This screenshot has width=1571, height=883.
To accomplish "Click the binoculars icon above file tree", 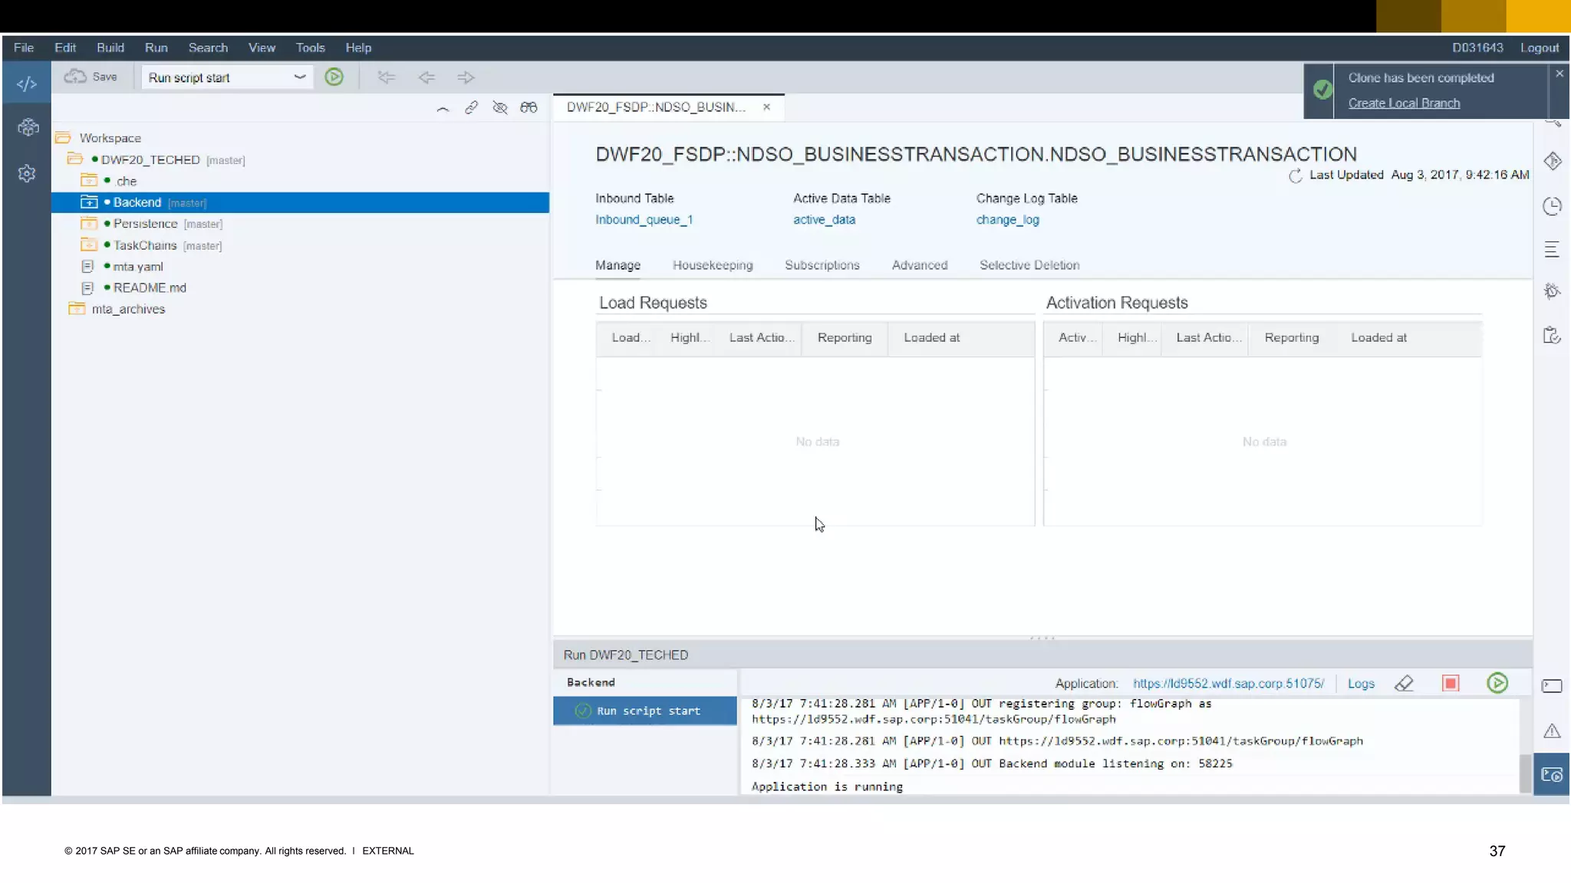I will pyautogui.click(x=529, y=108).
